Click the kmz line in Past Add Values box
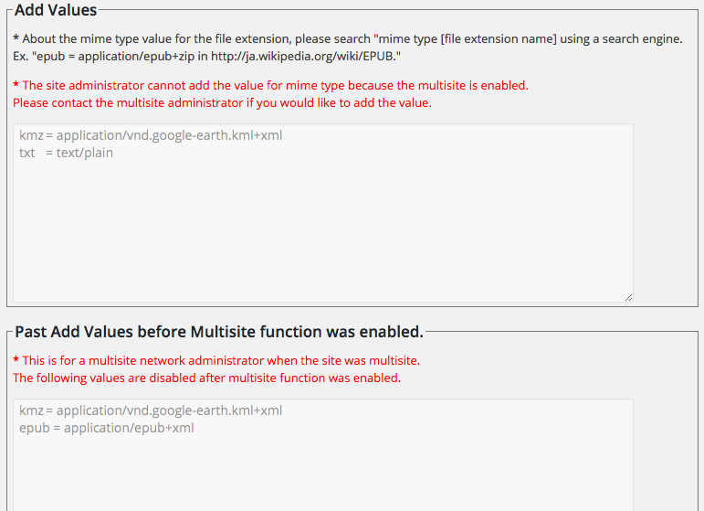 pos(151,410)
